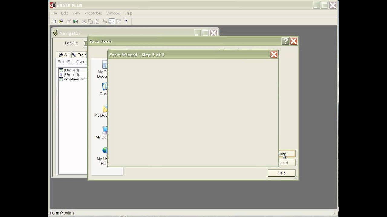This screenshot has height=217, width=387.
Task: Click the green ruler design toolbar icon
Action: 76,21
